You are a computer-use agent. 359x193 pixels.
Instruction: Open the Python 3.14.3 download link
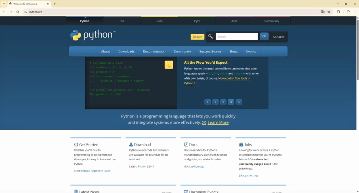point(146,166)
